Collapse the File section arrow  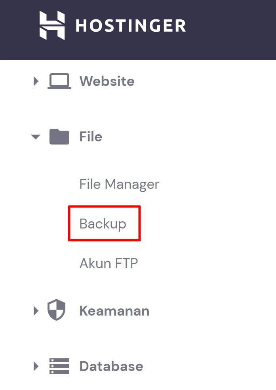36,137
